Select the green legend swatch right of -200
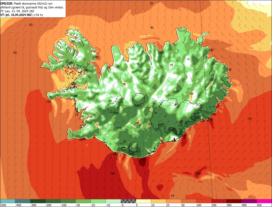The height and width of the screenshot is (207, 272). point(53,201)
